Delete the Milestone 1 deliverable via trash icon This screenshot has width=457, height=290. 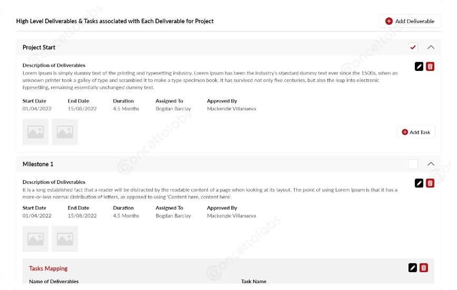tap(430, 183)
